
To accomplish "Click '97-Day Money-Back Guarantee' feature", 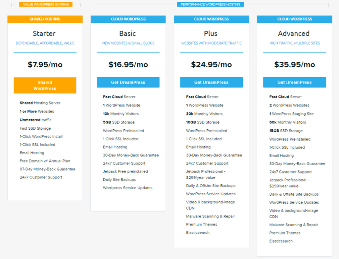I will tap(48, 169).
